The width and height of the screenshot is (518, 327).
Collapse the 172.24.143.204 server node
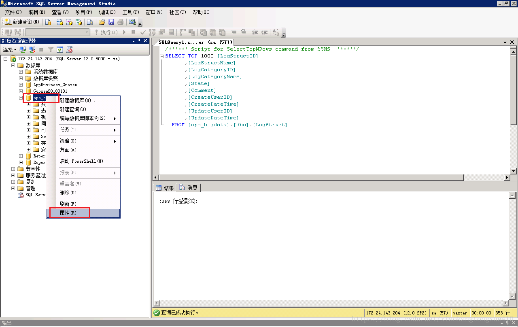(5, 59)
